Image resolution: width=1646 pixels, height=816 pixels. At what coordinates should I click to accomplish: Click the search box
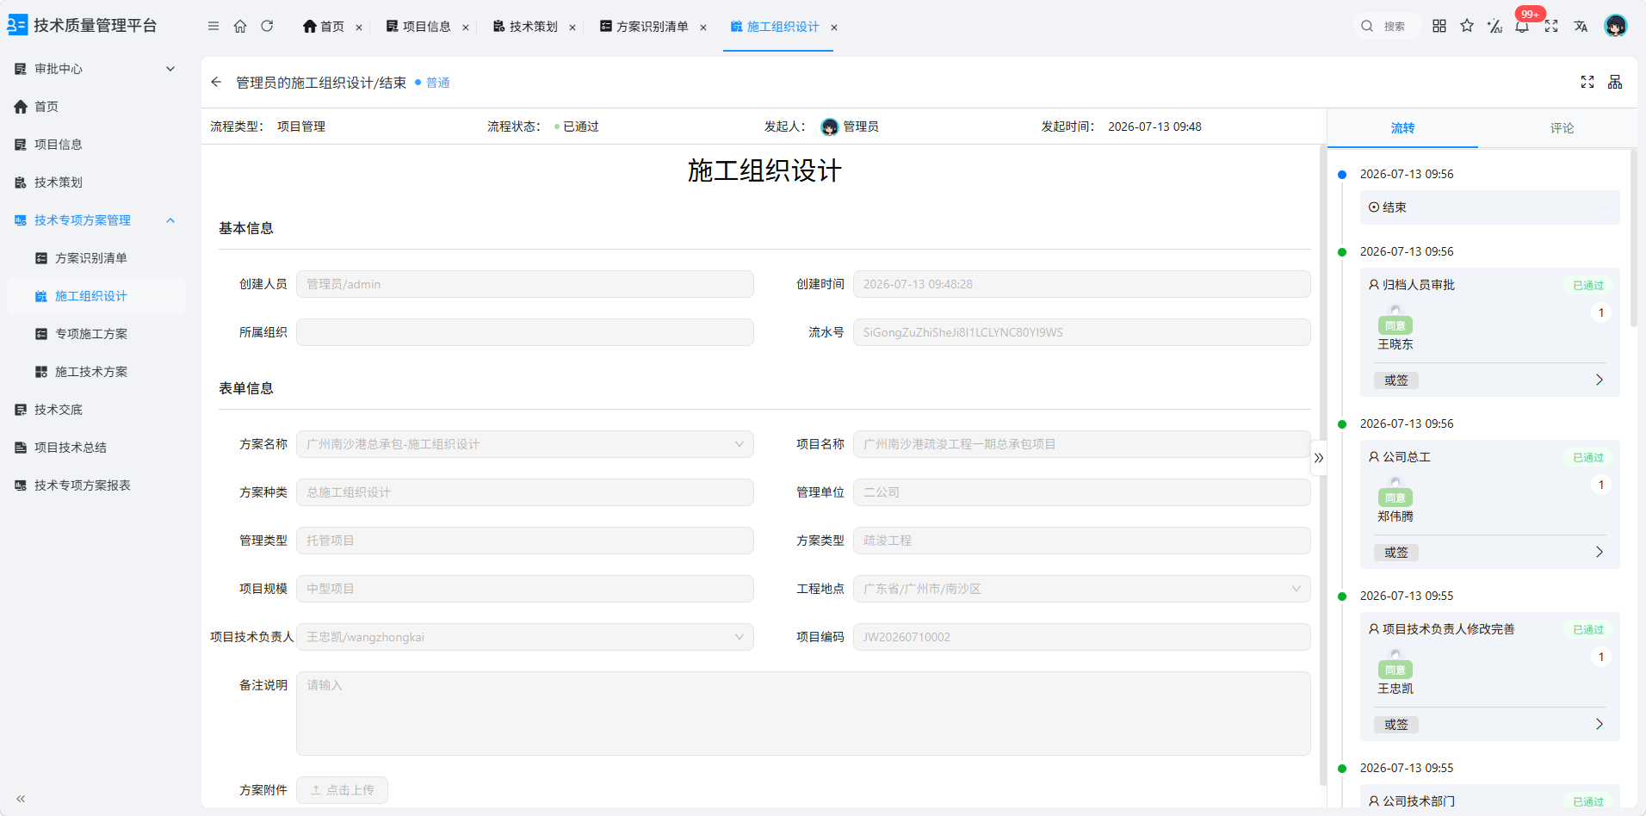(1385, 27)
